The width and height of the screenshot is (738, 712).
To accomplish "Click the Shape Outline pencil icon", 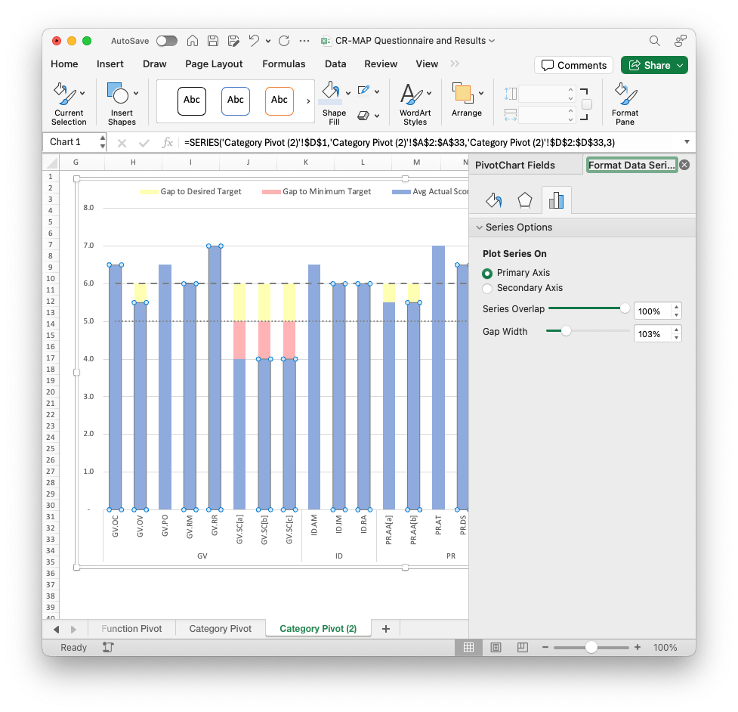I will 363,91.
